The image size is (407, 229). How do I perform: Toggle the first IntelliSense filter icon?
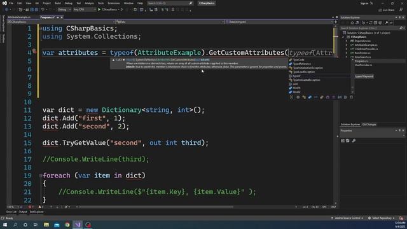pyautogui.click(x=291, y=97)
